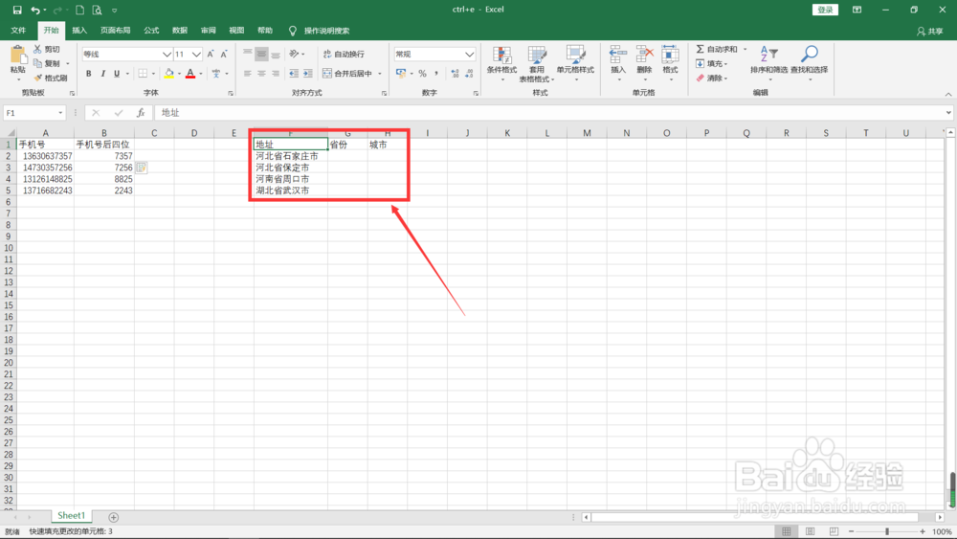The height and width of the screenshot is (539, 957).
Task: Select the Format Painter (格式刷)
Action: pos(51,79)
